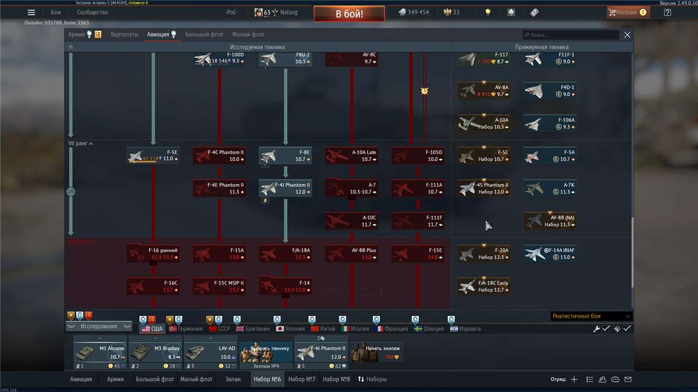Click the lightbulb icon in top bar
Image resolution: width=698 pixels, height=392 pixels.
pyautogui.click(x=488, y=12)
